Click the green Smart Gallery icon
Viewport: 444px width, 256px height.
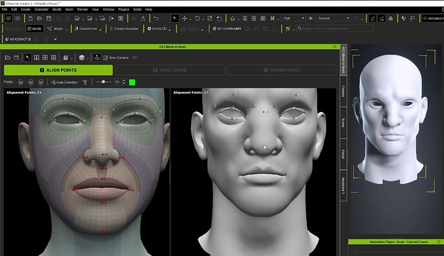point(288,28)
